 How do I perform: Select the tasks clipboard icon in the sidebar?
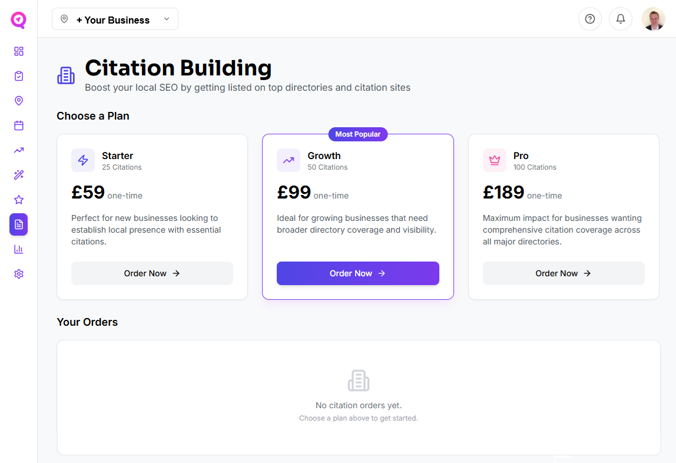point(18,76)
